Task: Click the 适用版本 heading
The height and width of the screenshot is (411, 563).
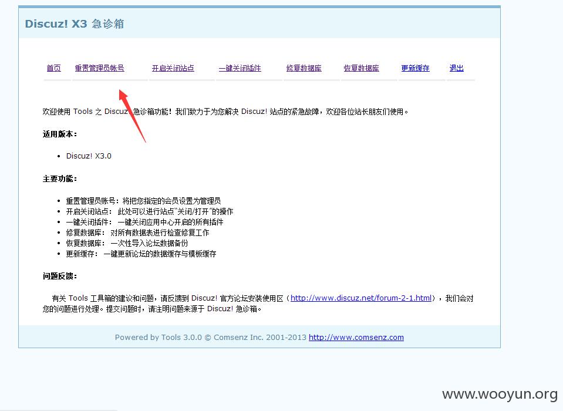Action: [x=60, y=134]
